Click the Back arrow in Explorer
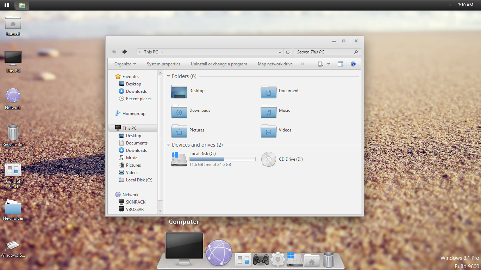The width and height of the screenshot is (481, 270). point(114,52)
